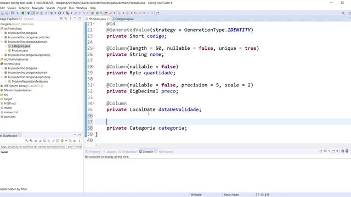Image resolution: width=351 pixels, height=197 pixels.
Task: Switch to the Javadoc tab
Action: tap(110, 152)
